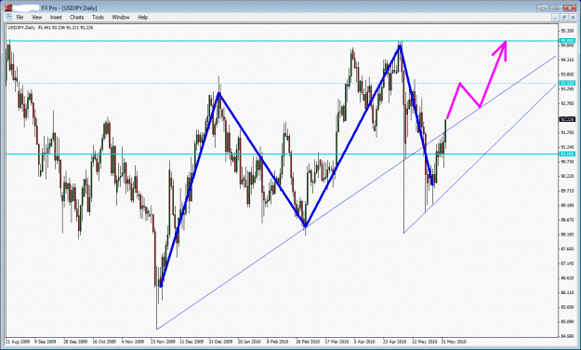Click the 88.165 price axis value
The width and height of the screenshot is (581, 350).
[x=567, y=235]
